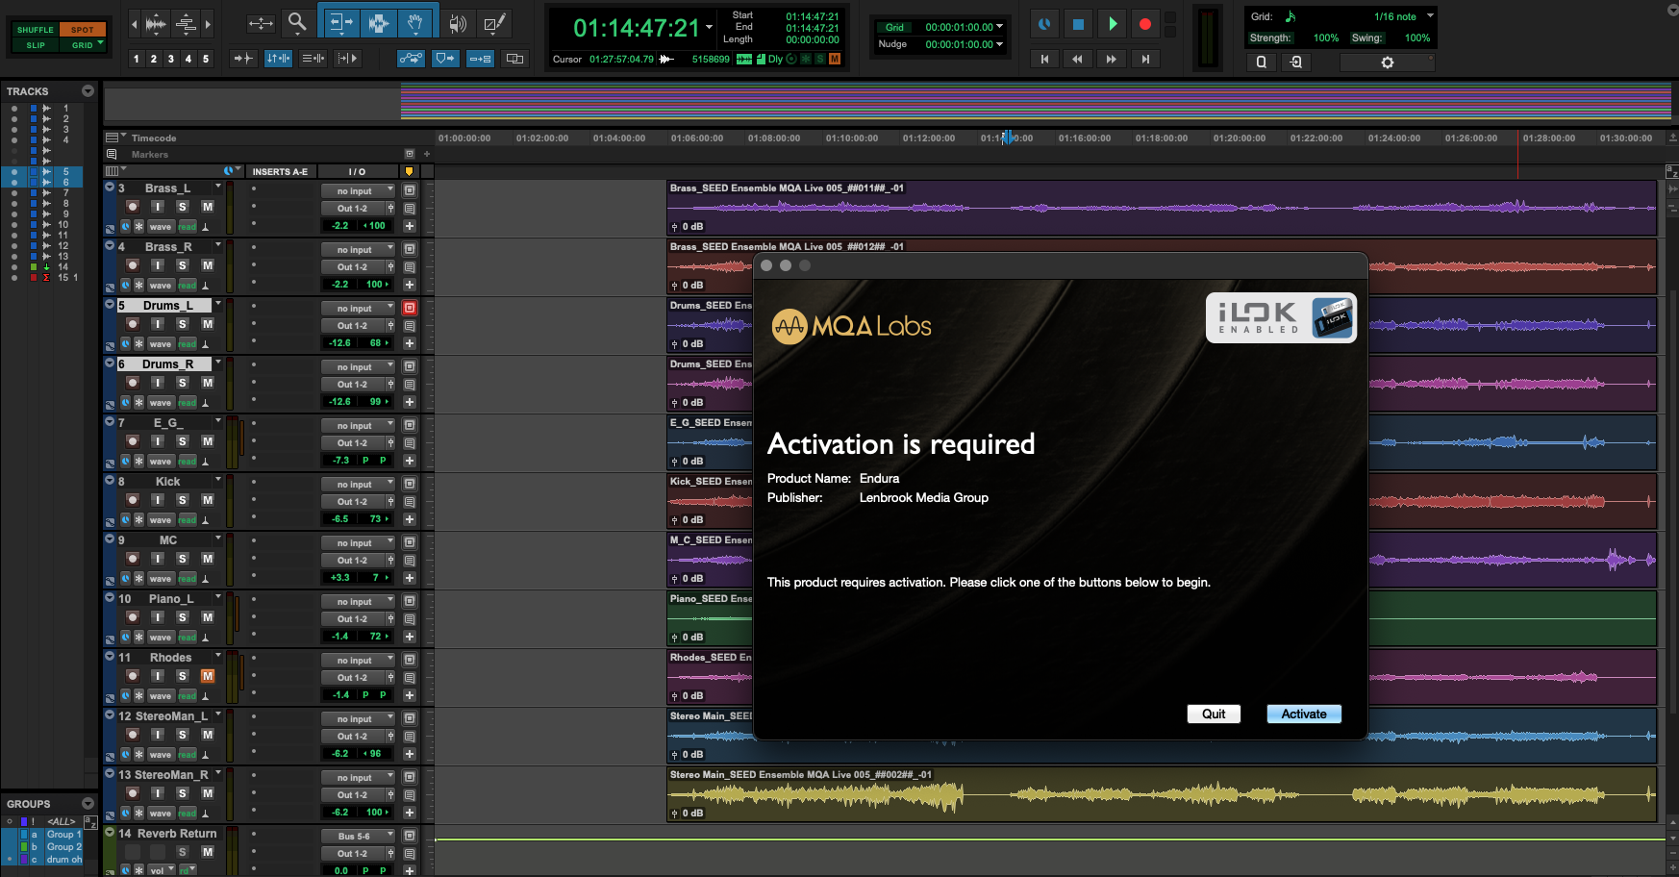
Task: Select the yellow Stereo Main audio clip
Action: (x=1162, y=794)
